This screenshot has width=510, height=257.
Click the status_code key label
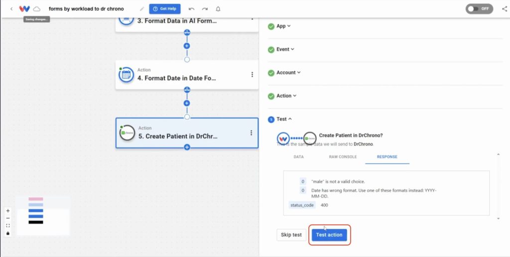tap(302, 205)
